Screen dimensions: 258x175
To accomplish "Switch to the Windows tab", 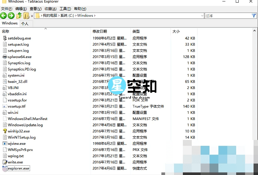I will [x=10, y=23].
